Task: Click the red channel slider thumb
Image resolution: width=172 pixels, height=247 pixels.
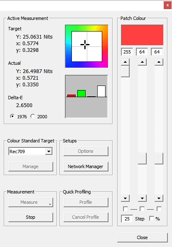Action: 125,71
